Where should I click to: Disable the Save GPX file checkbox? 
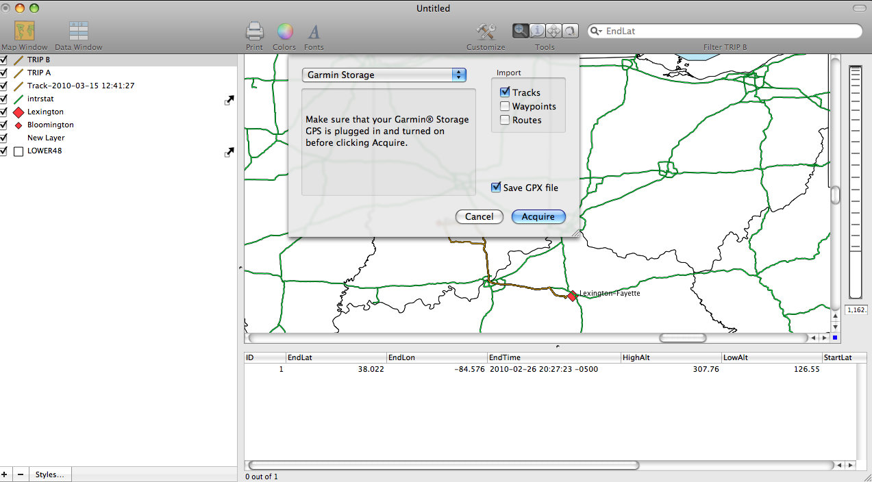pos(496,188)
